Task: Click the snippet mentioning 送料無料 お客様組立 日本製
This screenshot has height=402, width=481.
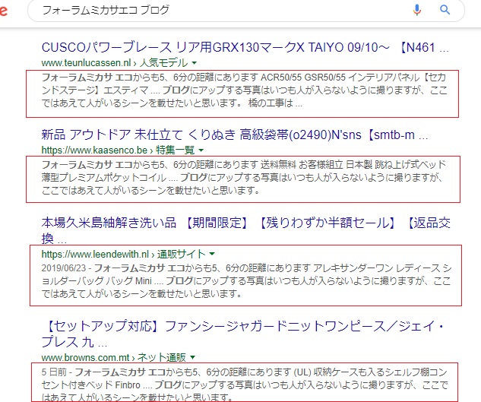Action: 244,178
